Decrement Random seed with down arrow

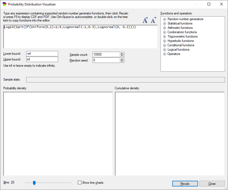[x=122, y=61]
